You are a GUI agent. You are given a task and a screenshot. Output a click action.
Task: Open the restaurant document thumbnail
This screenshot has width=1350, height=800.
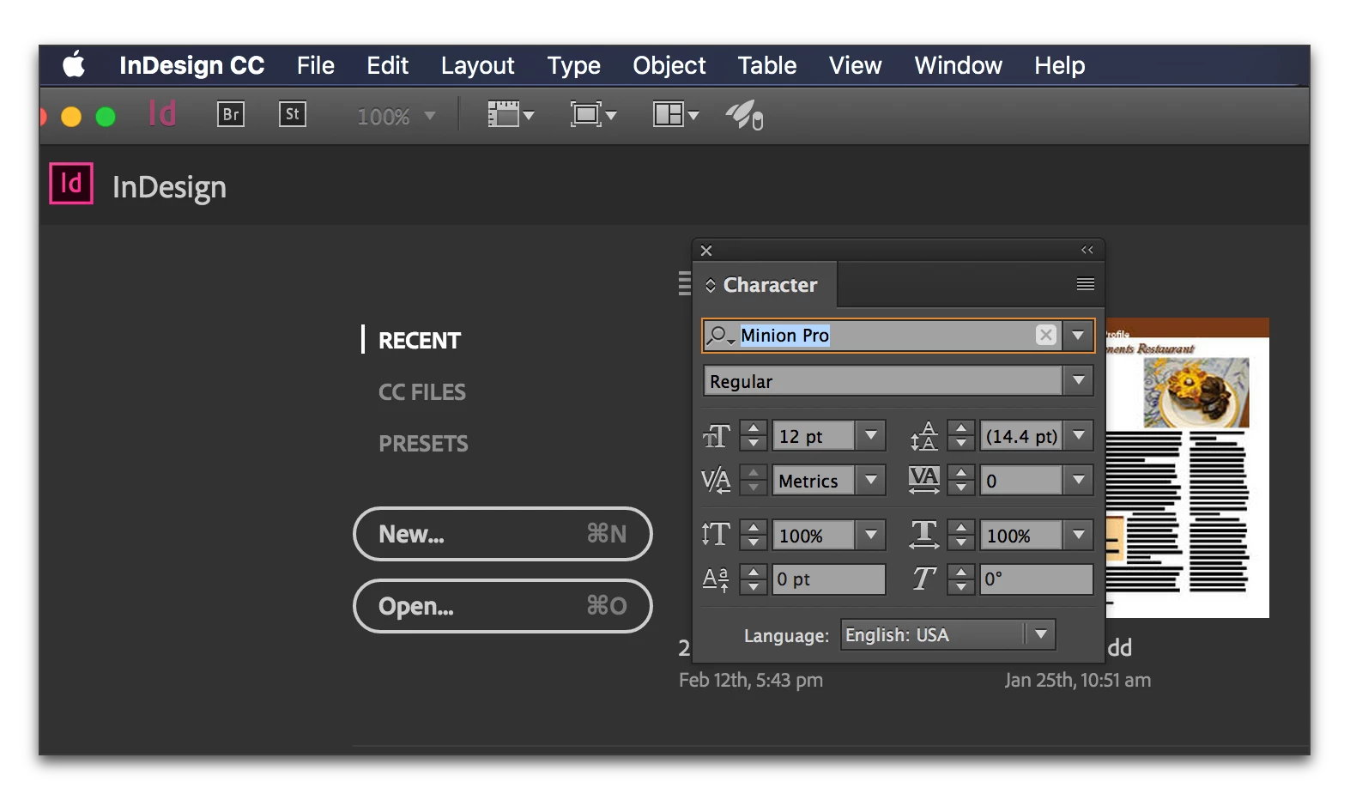point(1188,468)
